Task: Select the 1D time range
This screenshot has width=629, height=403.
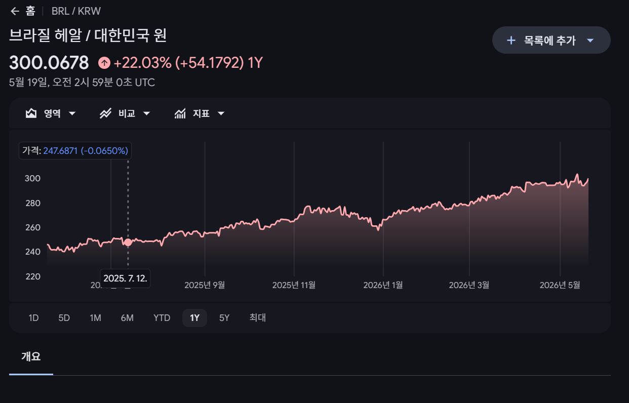Action: (x=33, y=318)
